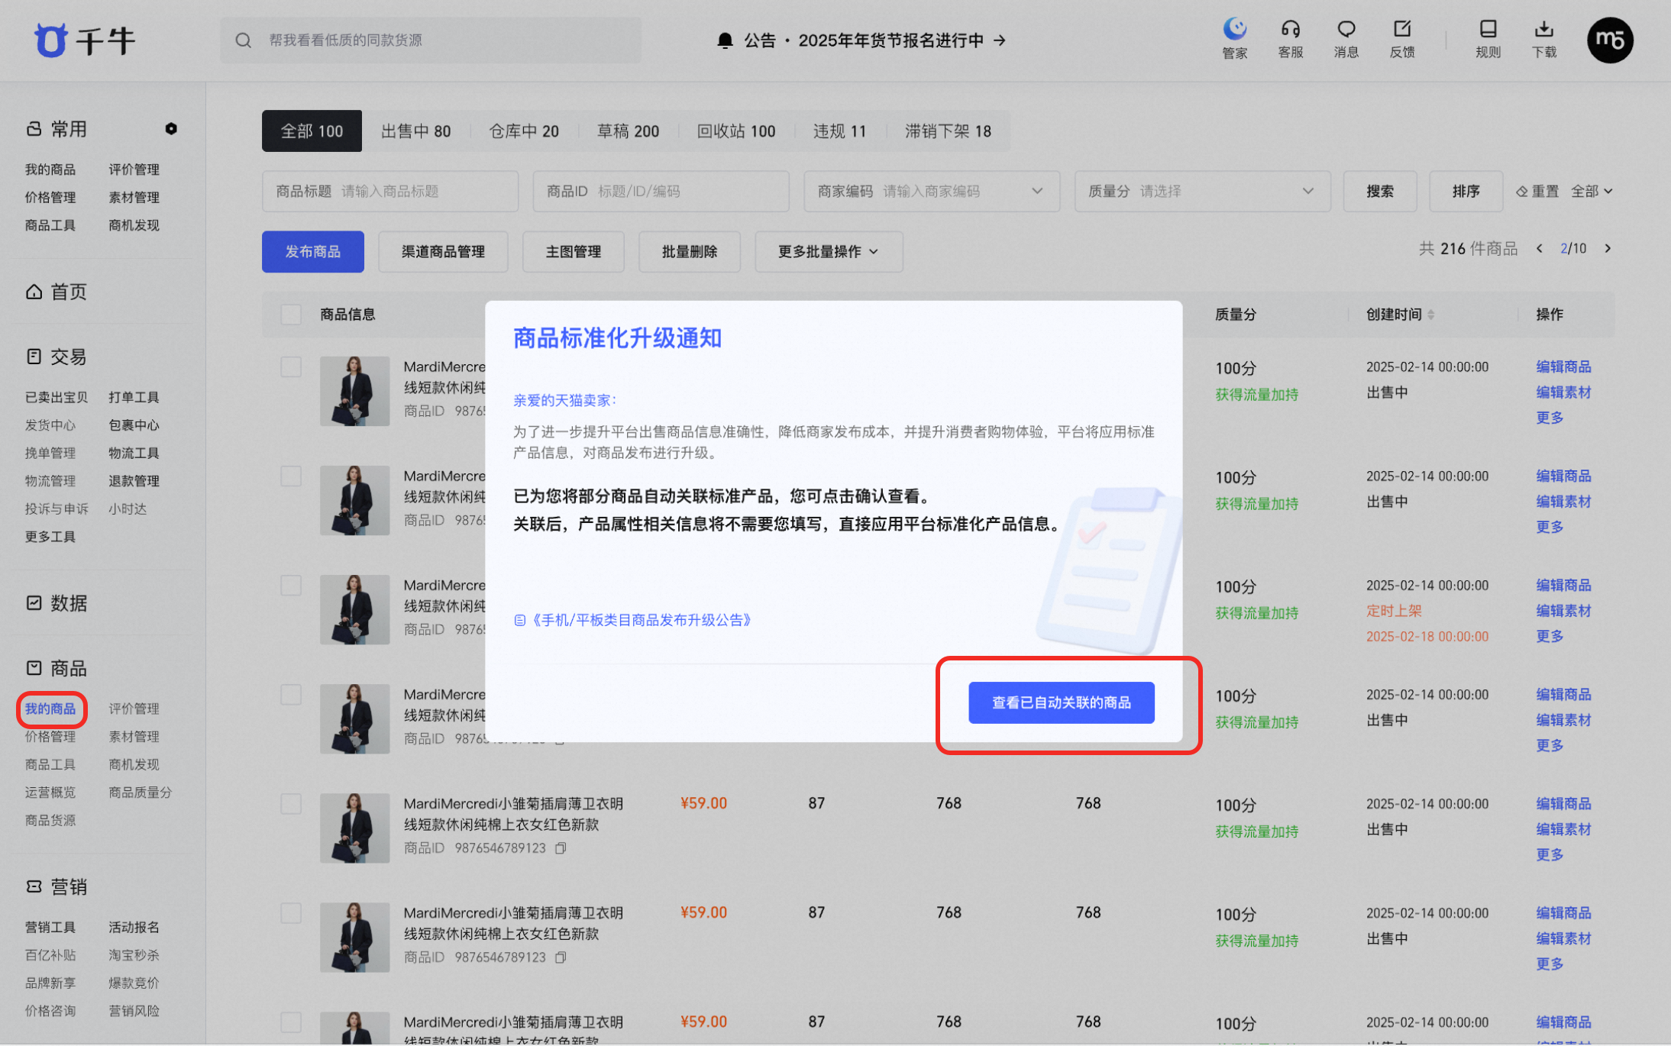The height and width of the screenshot is (1046, 1671).
Task: Open 营销 section in sidebar
Action: (57, 886)
